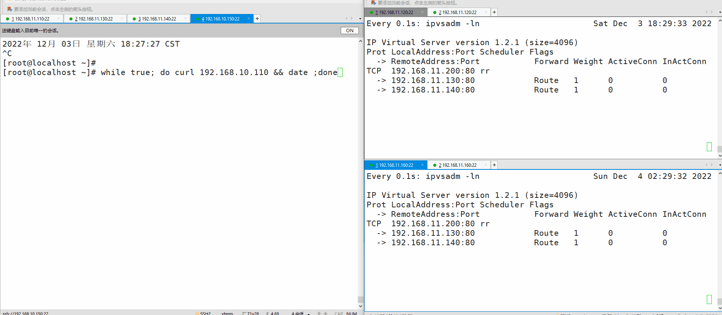The height and width of the screenshot is (315, 722).
Task: Toggle the ON keyboard input button
Action: pyautogui.click(x=349, y=31)
